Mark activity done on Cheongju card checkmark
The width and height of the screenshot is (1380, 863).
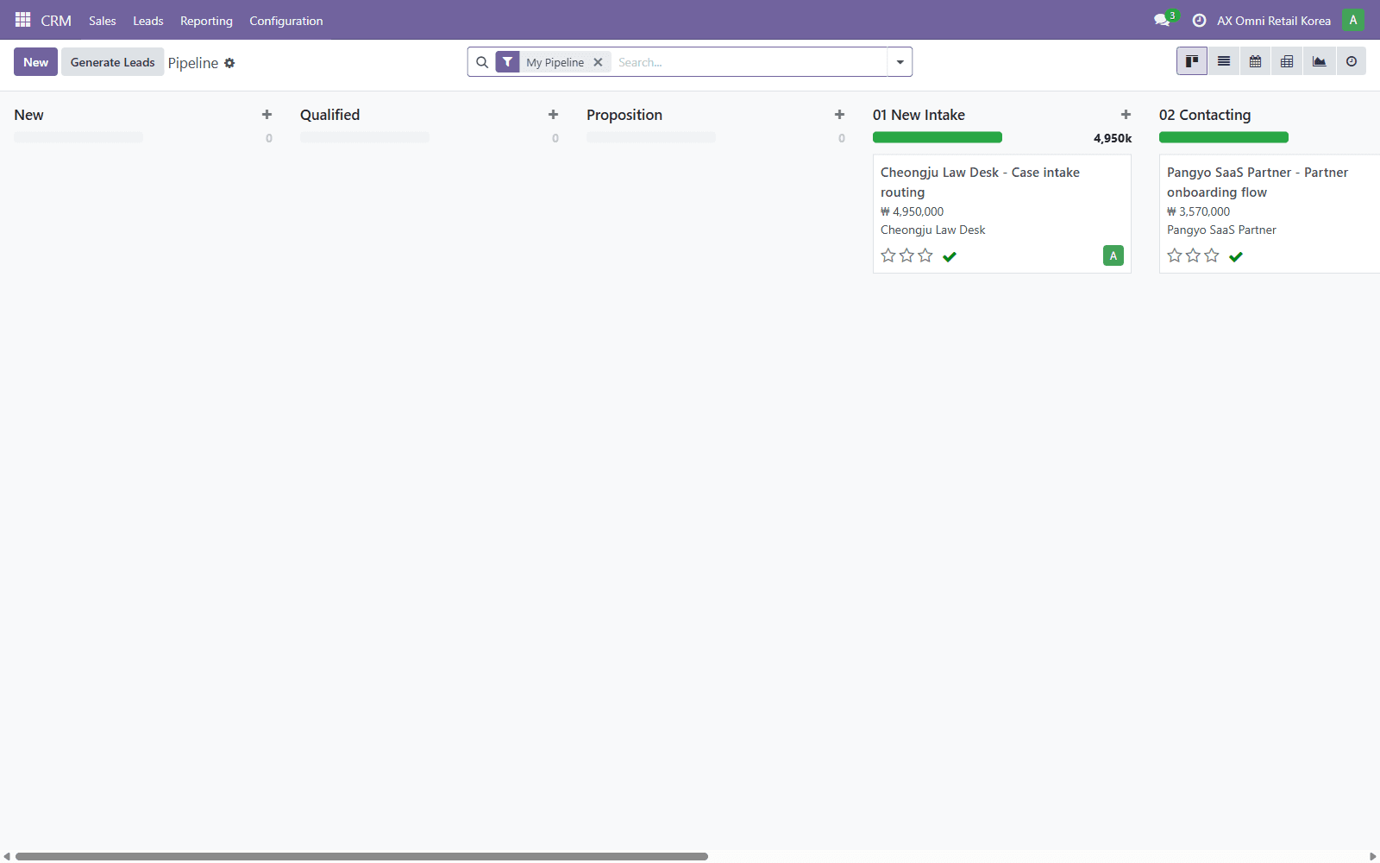tap(950, 255)
